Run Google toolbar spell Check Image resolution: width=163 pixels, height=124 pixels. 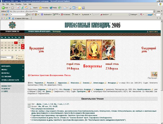pyautogui.click(x=75, y=15)
